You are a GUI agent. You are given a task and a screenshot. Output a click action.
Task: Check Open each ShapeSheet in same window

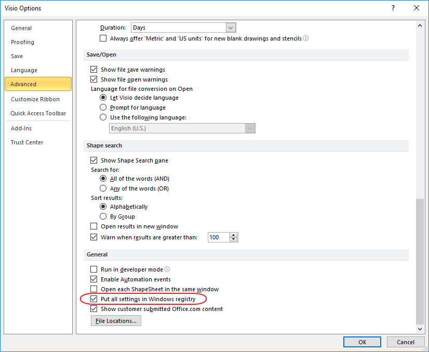pyautogui.click(x=94, y=289)
